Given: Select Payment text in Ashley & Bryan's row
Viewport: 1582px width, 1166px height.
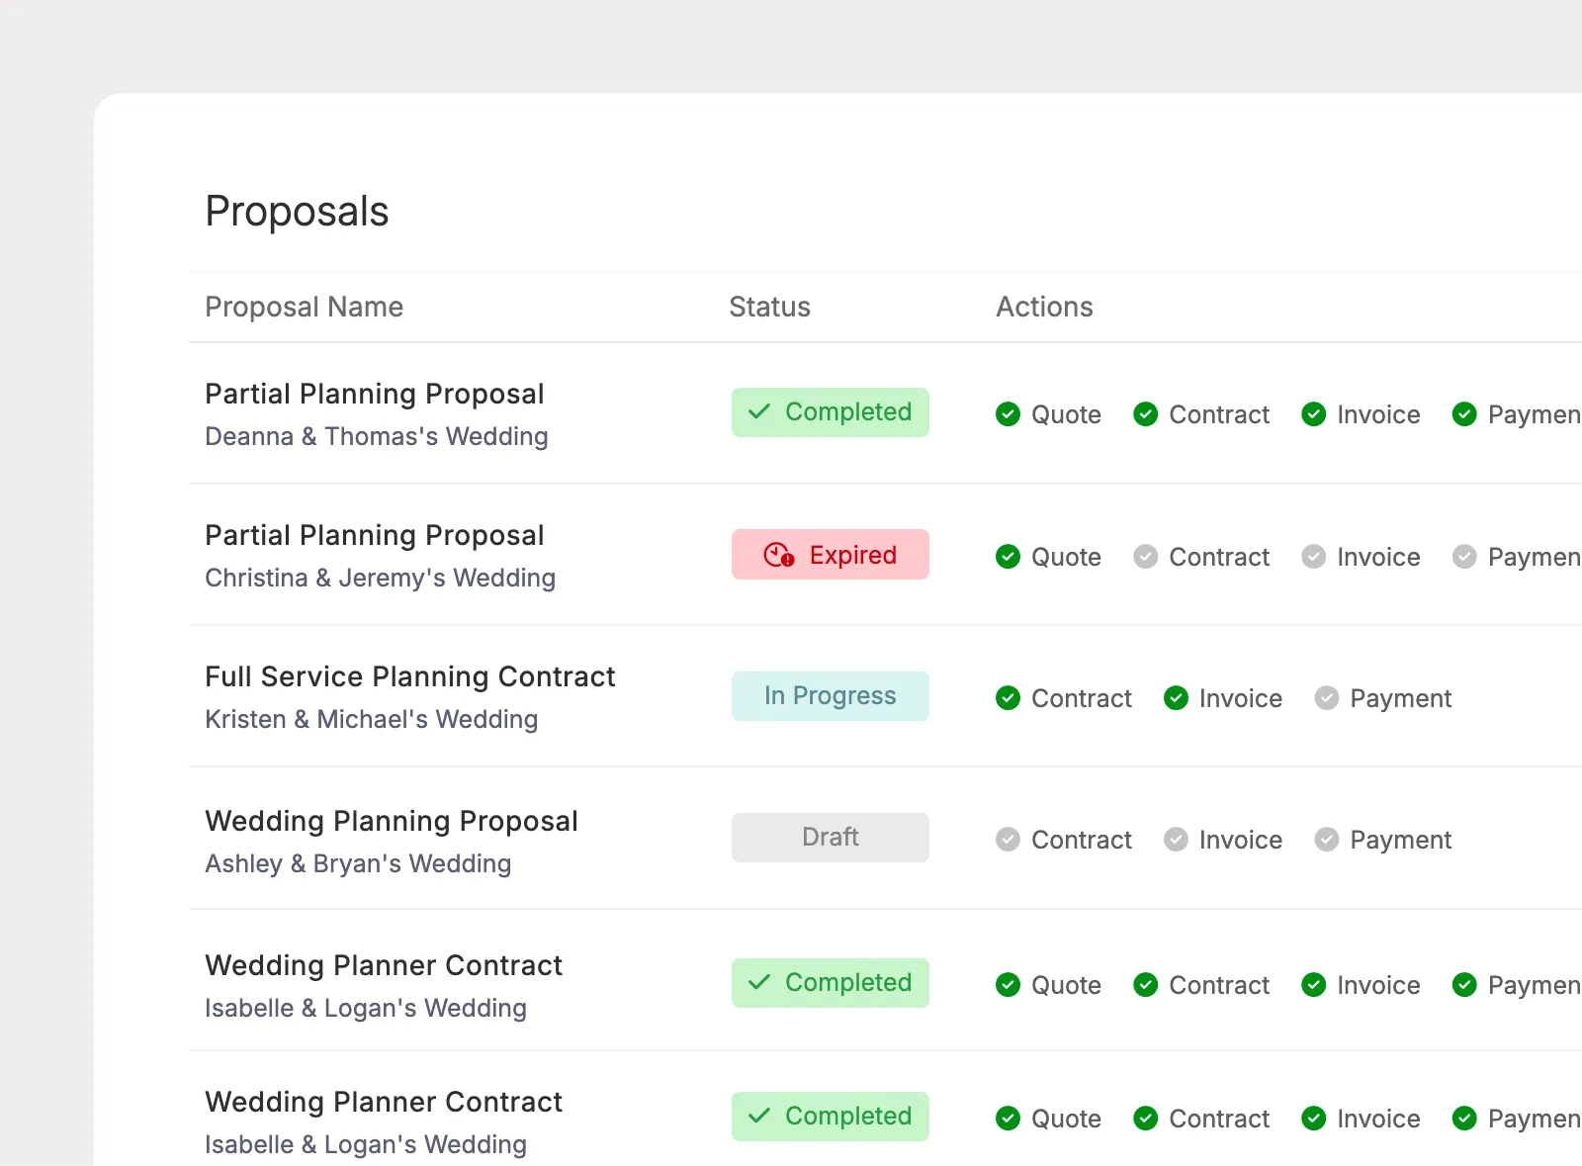Looking at the screenshot, I should (1401, 840).
